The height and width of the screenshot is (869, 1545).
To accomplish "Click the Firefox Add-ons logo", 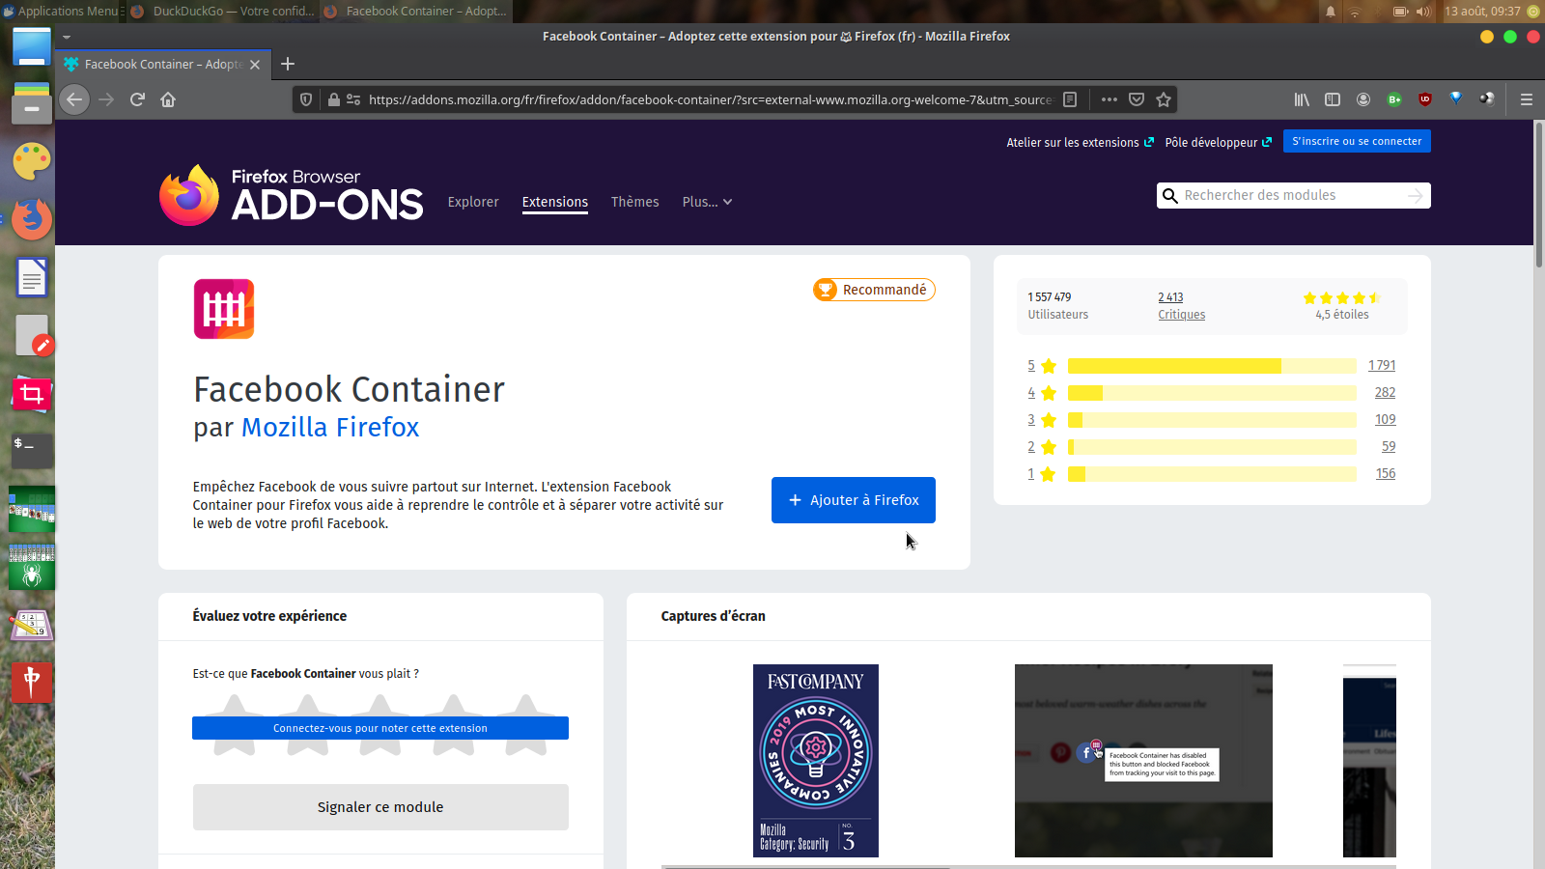I will pos(291,195).
